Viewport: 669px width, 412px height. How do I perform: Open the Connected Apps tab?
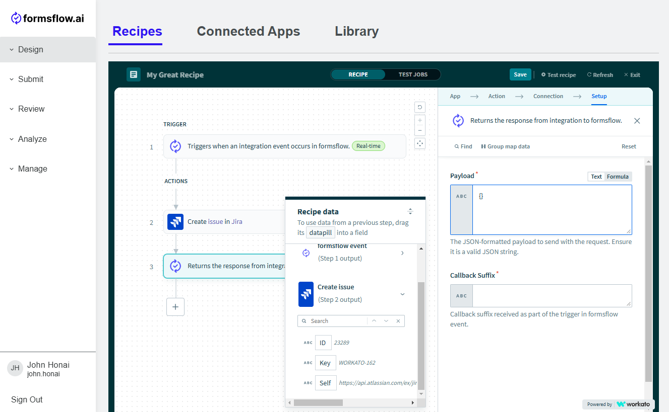click(x=248, y=31)
